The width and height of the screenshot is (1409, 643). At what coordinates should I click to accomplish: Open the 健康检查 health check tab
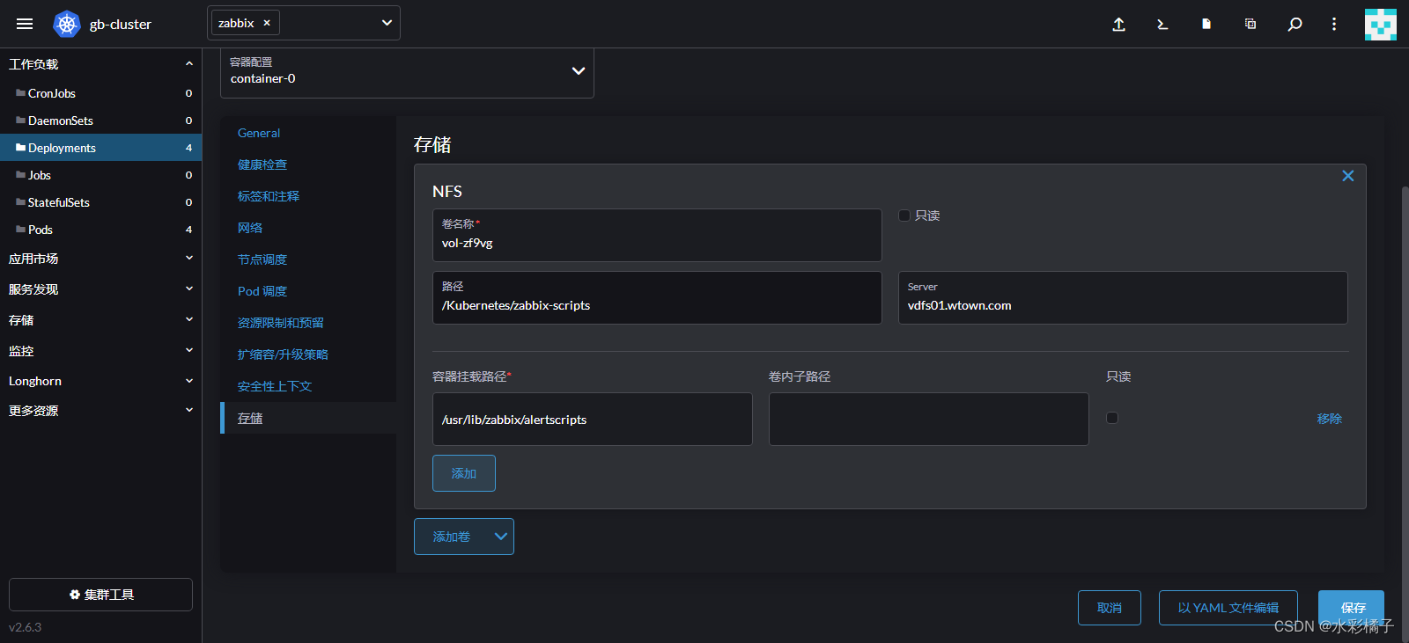pos(262,164)
